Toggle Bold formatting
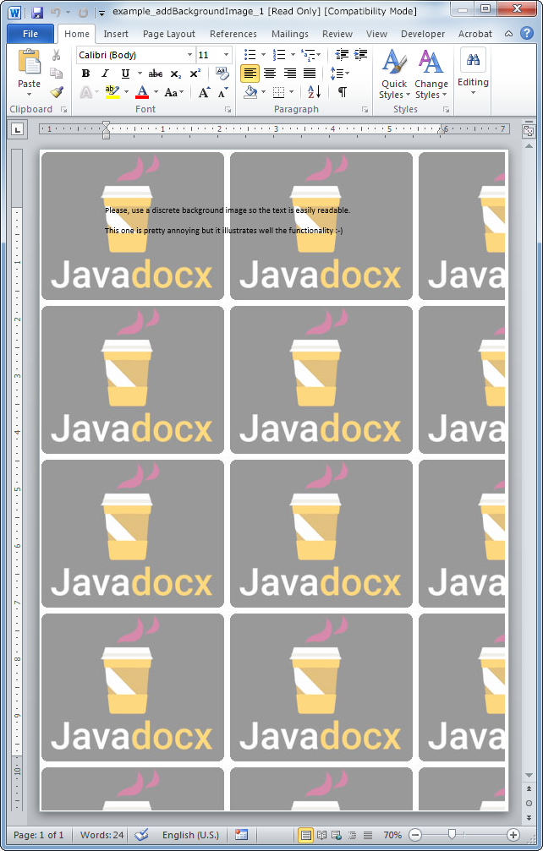This screenshot has width=543, height=851. point(85,74)
